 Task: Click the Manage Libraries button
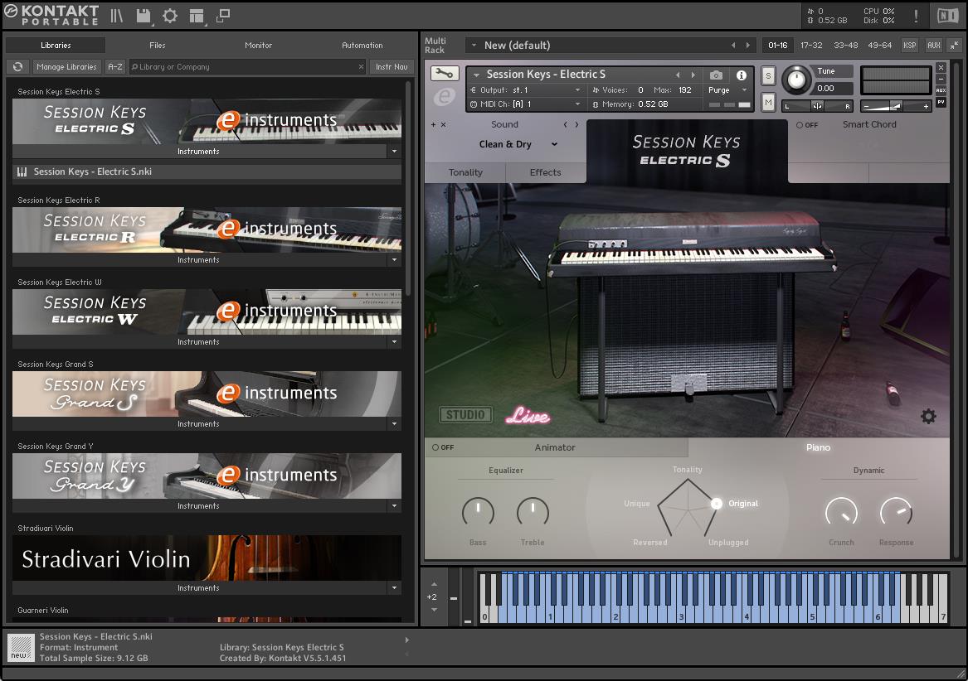click(66, 67)
